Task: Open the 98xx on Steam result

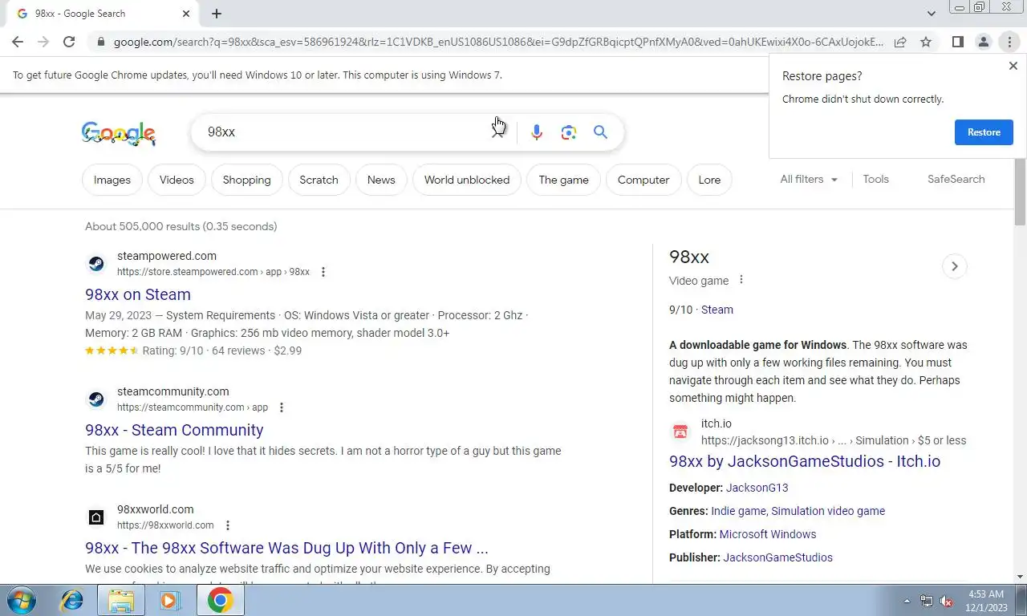Action: [138, 294]
